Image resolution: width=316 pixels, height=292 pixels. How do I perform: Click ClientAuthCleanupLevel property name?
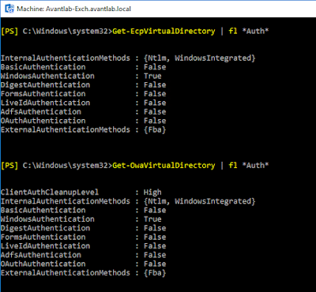coord(50,193)
